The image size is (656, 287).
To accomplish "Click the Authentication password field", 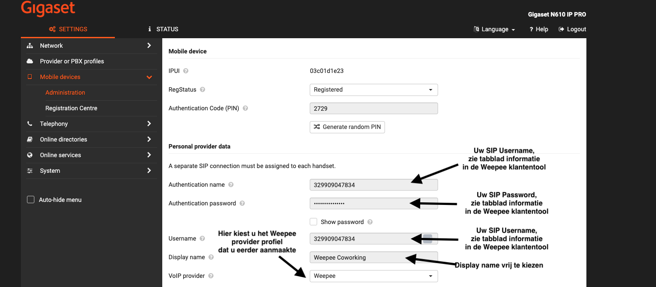I will (x=374, y=204).
